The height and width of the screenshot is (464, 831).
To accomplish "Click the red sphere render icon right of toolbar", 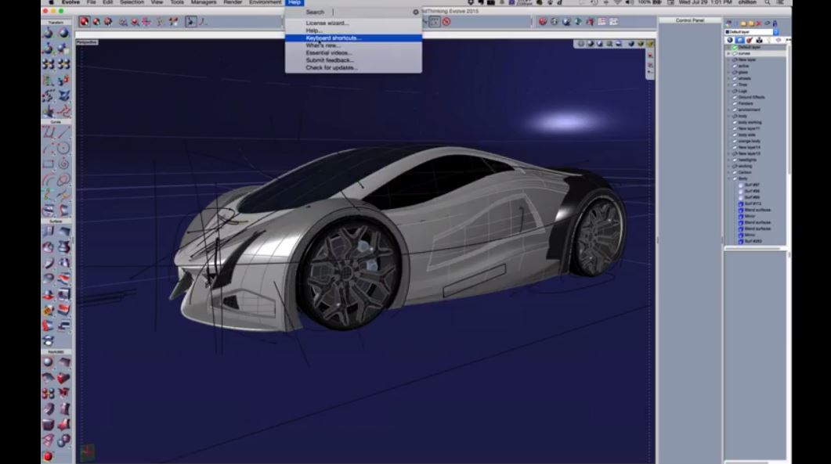I will tap(542, 22).
